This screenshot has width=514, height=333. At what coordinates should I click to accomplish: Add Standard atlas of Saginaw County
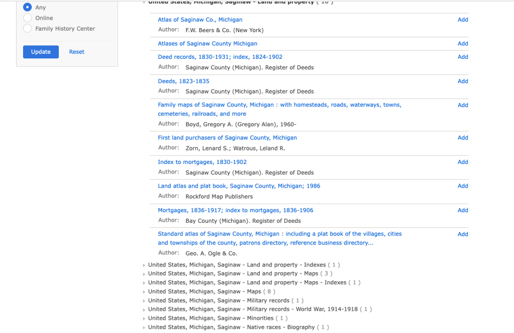(x=462, y=234)
